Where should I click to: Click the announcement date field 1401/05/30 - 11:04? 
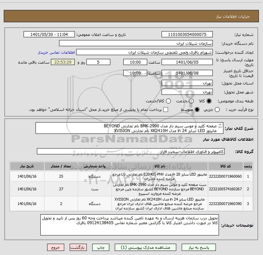click(x=49, y=35)
